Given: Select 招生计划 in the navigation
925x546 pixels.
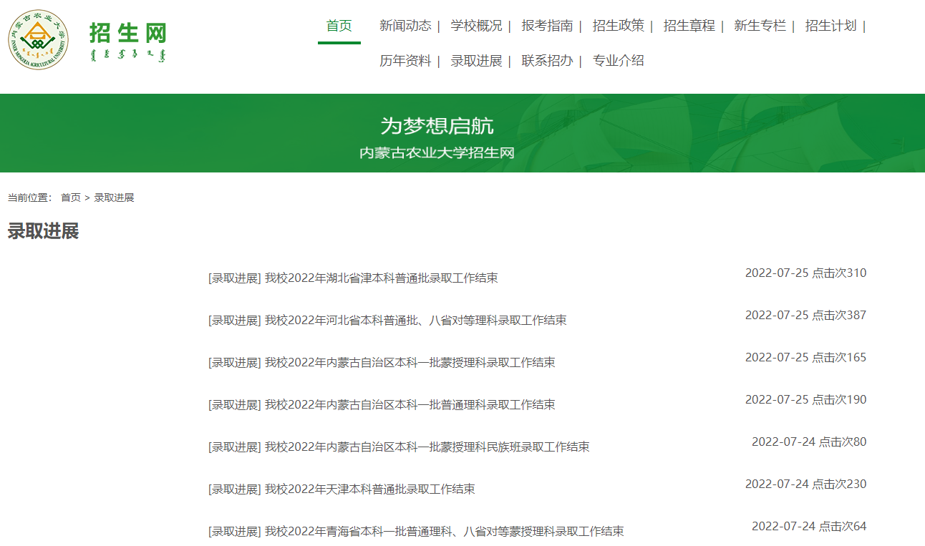Looking at the screenshot, I should point(830,26).
